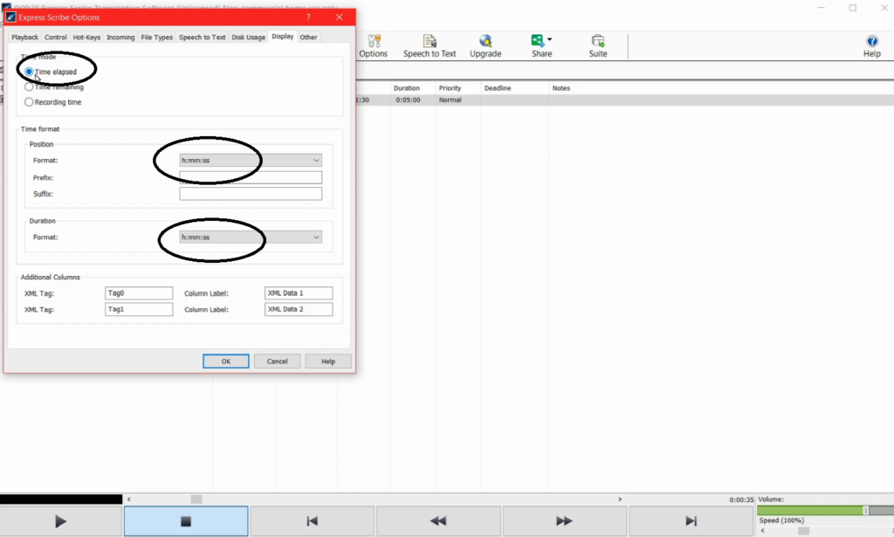The height and width of the screenshot is (537, 894).
Task: Switch to the Incoming tab
Action: pyautogui.click(x=120, y=37)
